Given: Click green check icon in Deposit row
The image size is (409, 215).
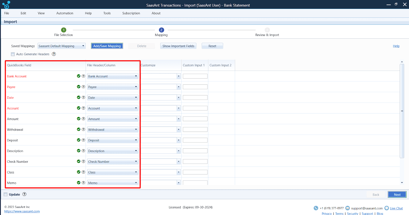Looking at the screenshot, I should tap(79, 140).
